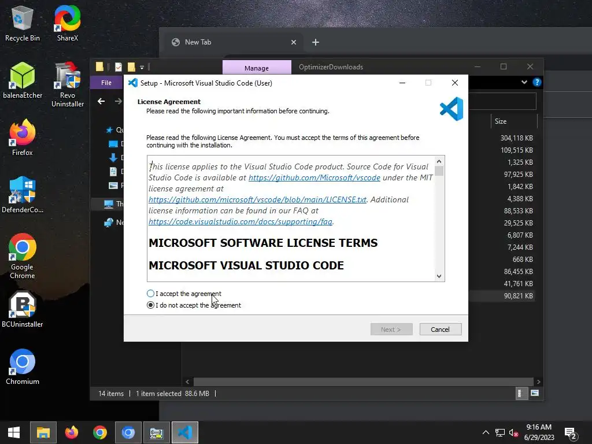The image size is (592, 444).
Task: Open the taskbar app left of VS Code
Action: pos(156,432)
